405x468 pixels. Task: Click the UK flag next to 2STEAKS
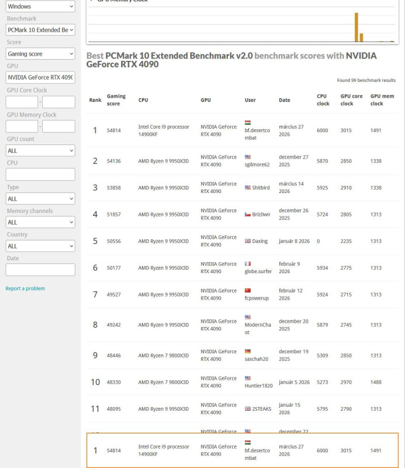pos(248,408)
